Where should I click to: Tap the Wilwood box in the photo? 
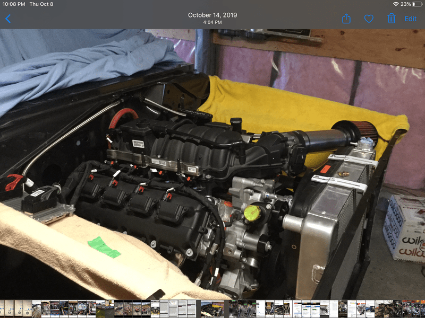pos(405,228)
